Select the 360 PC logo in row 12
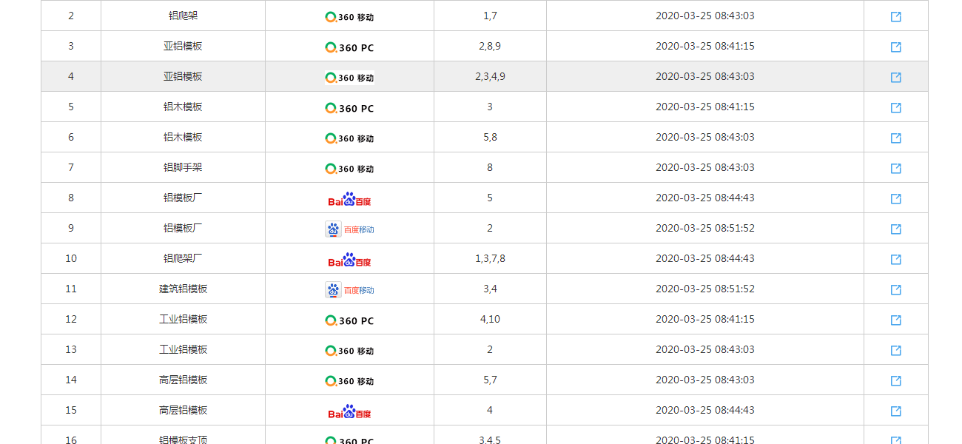 [349, 320]
